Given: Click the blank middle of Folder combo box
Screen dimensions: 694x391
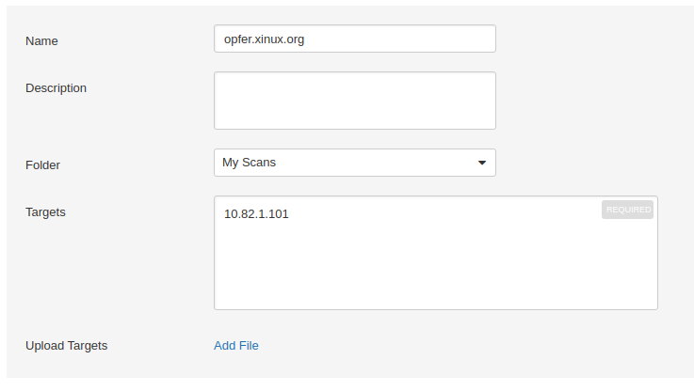Looking at the screenshot, I should click(377, 163).
